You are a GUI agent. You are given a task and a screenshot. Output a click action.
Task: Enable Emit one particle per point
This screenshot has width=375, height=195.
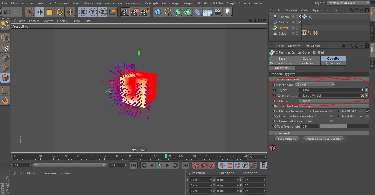(332, 121)
